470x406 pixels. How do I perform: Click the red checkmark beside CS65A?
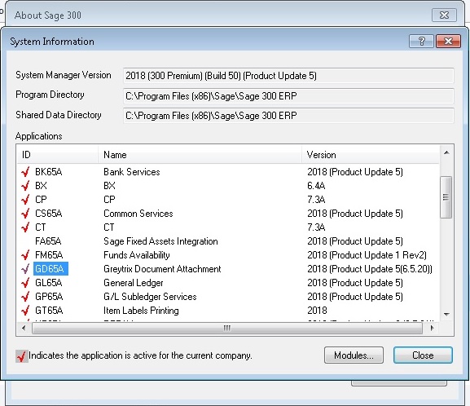[25, 214]
